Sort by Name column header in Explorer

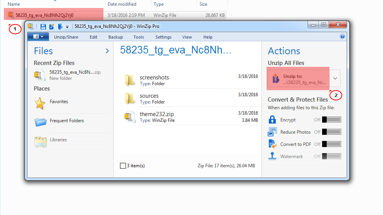[14, 4]
